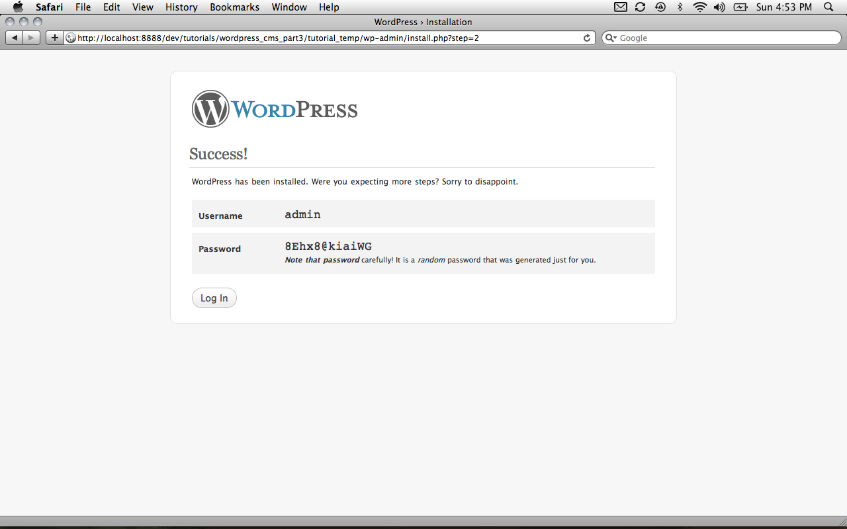The width and height of the screenshot is (847, 529).
Task: Minimize the Safari window
Action: point(24,22)
